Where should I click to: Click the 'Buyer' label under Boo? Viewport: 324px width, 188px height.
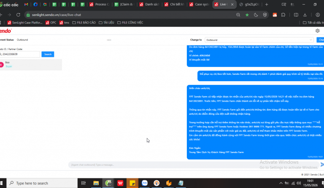point(9,66)
